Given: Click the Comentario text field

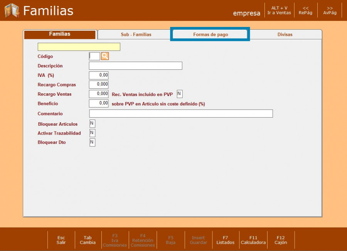Looking at the screenshot, I should pyautogui.click(x=181, y=113).
